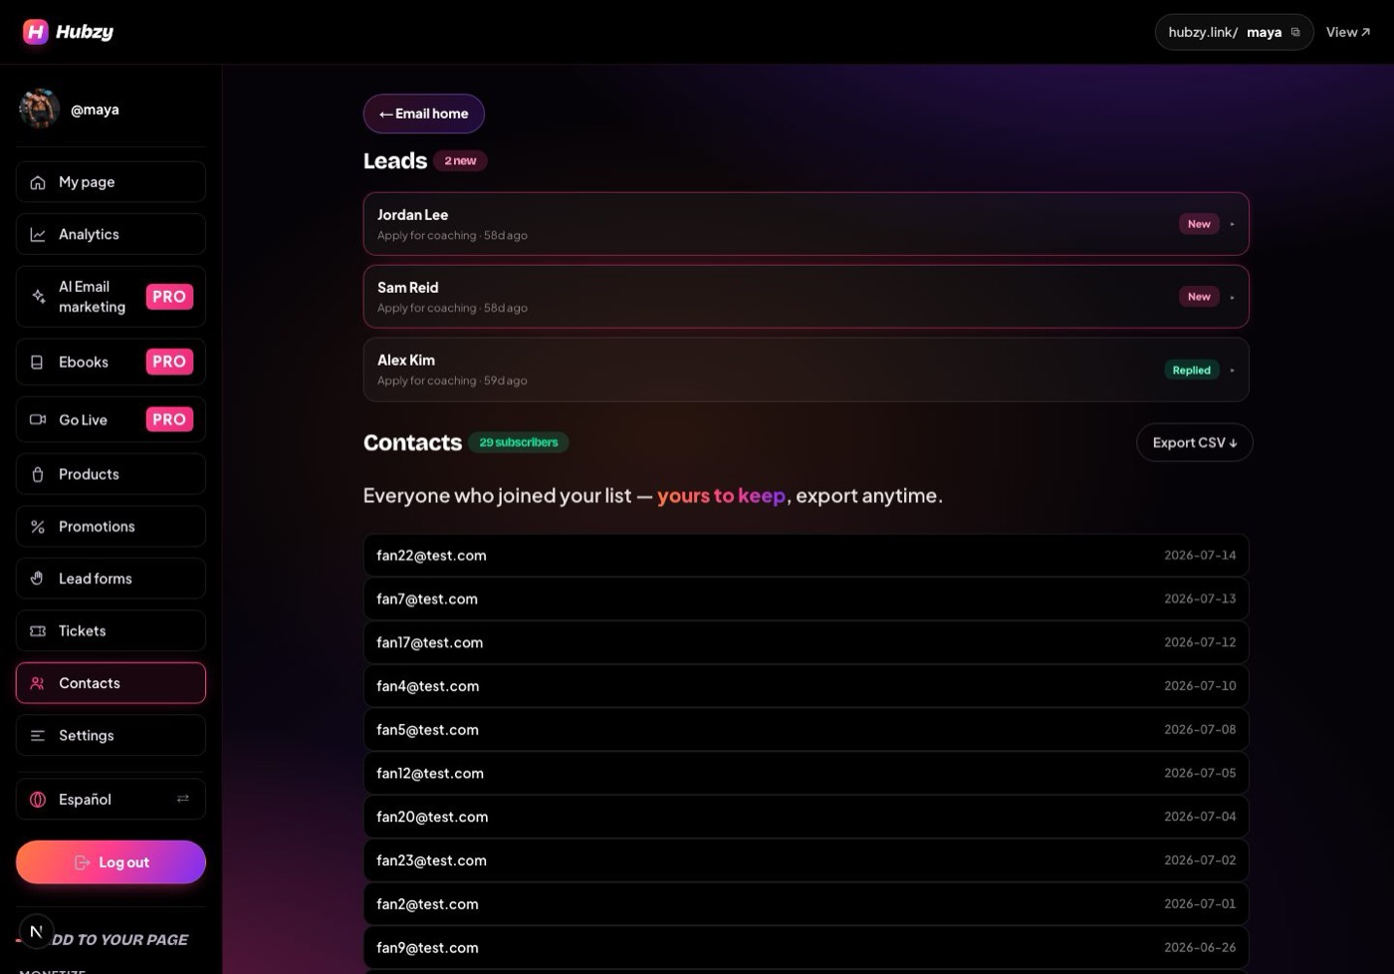The width and height of the screenshot is (1394, 974).
Task: Select contact fan4@test.com
Action: coord(807,686)
